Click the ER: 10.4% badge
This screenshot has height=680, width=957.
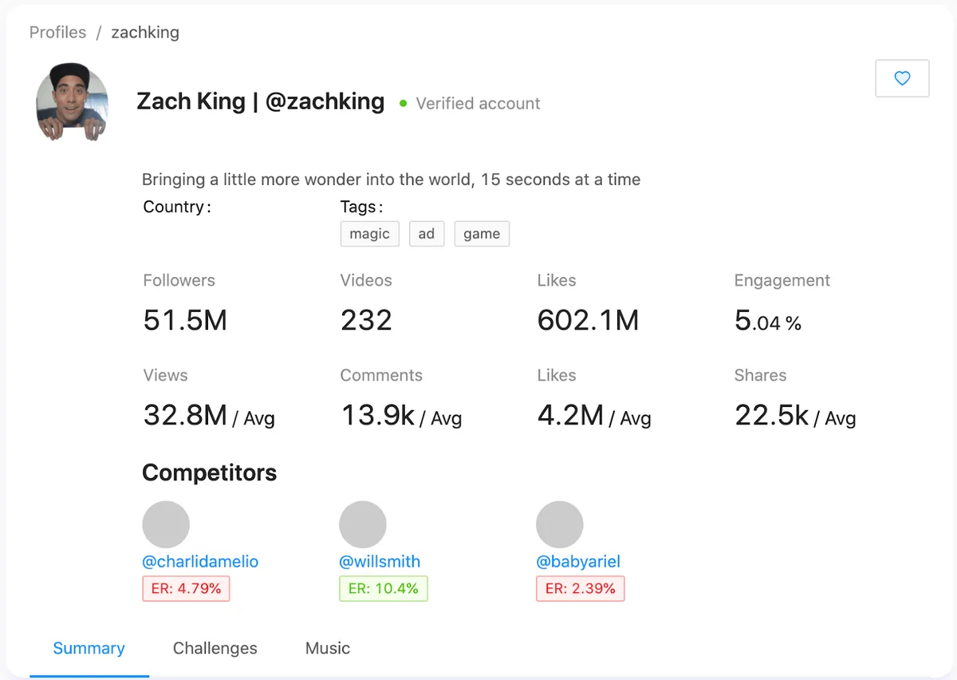click(384, 588)
